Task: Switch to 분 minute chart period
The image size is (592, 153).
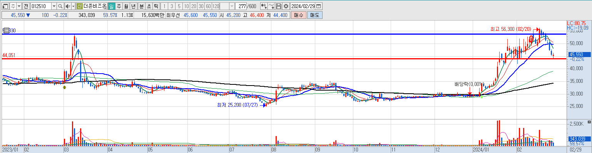Action: click(x=141, y=6)
